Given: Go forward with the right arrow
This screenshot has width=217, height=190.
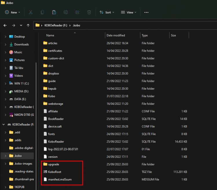Looking at the screenshot, I should click(x=14, y=26).
